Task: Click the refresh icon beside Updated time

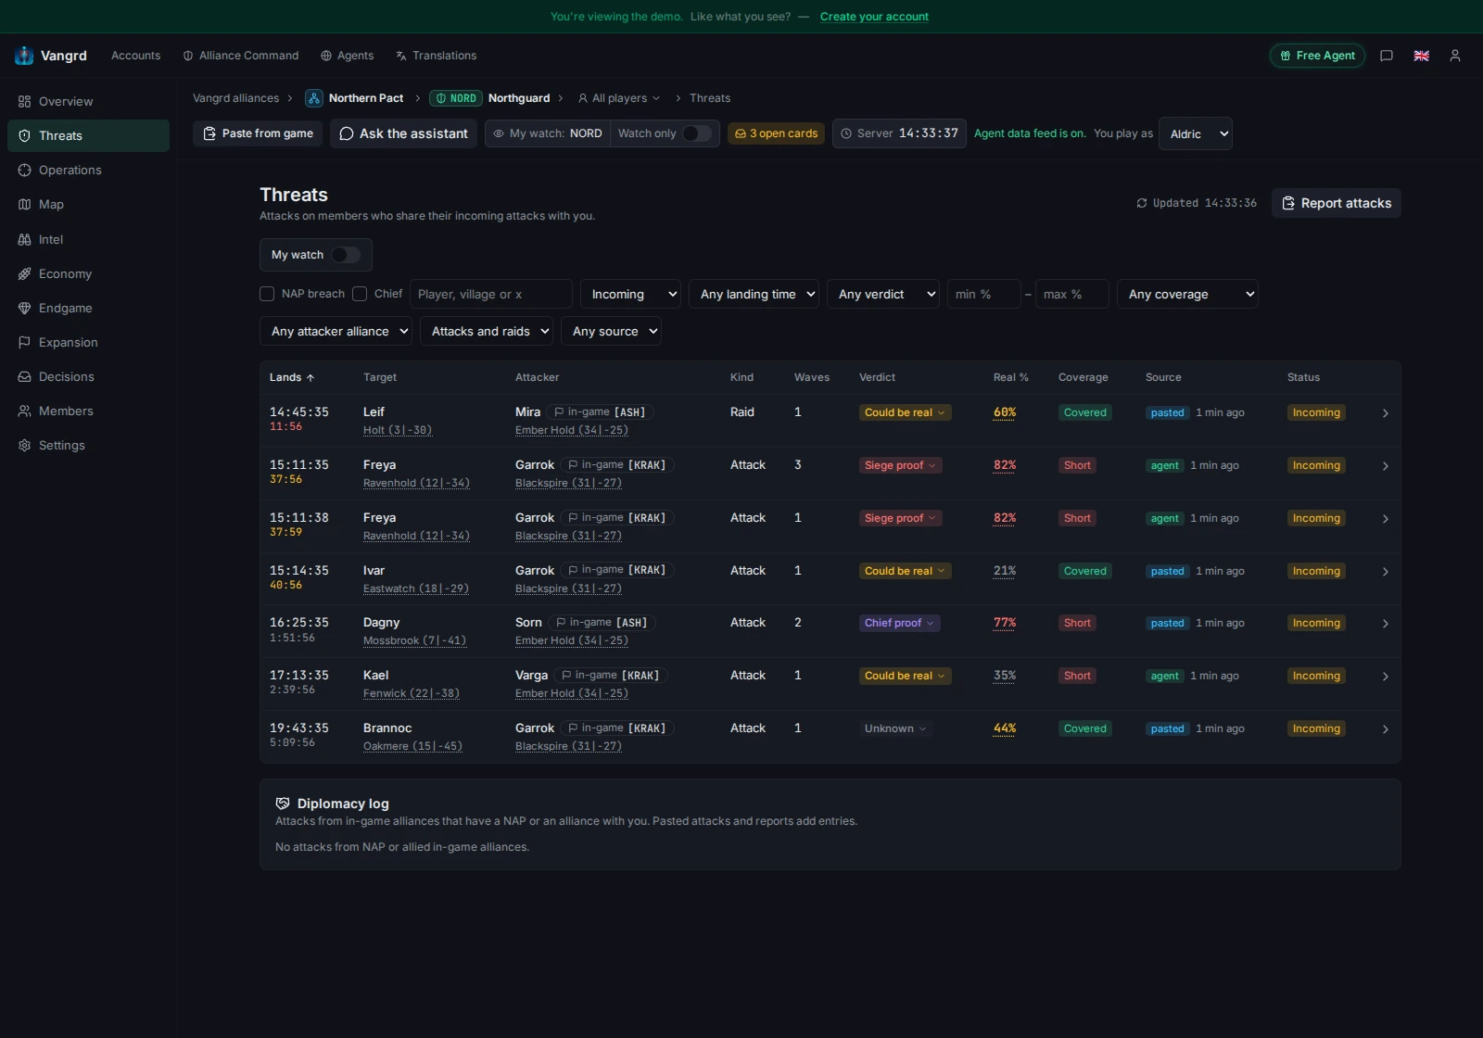Action: point(1142,203)
